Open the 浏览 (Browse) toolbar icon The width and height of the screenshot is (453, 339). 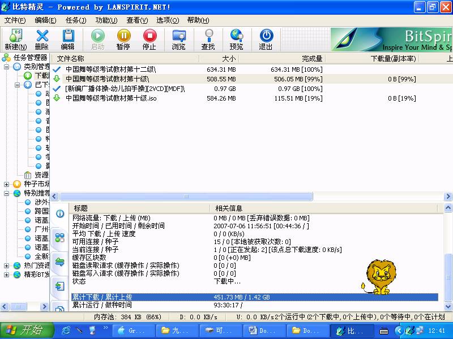[179, 36]
